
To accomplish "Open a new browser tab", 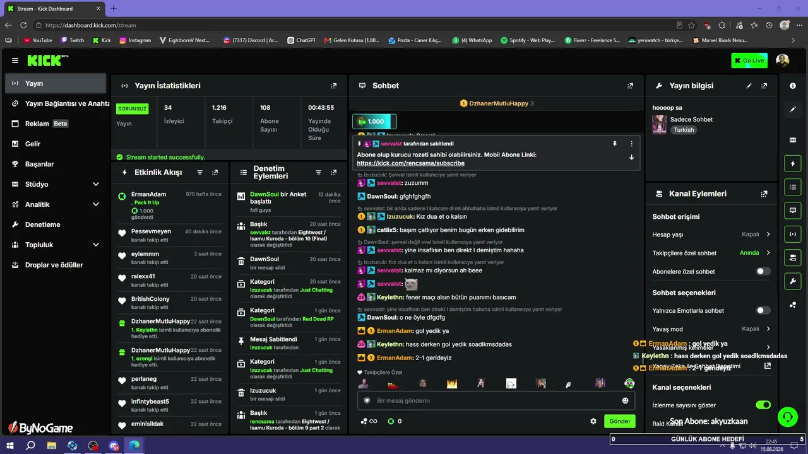I will click(114, 8).
